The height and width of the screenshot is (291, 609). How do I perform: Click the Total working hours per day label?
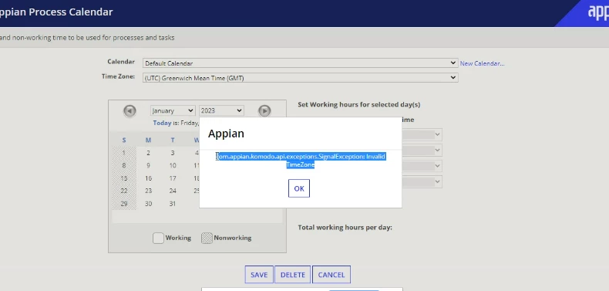tap(345, 228)
